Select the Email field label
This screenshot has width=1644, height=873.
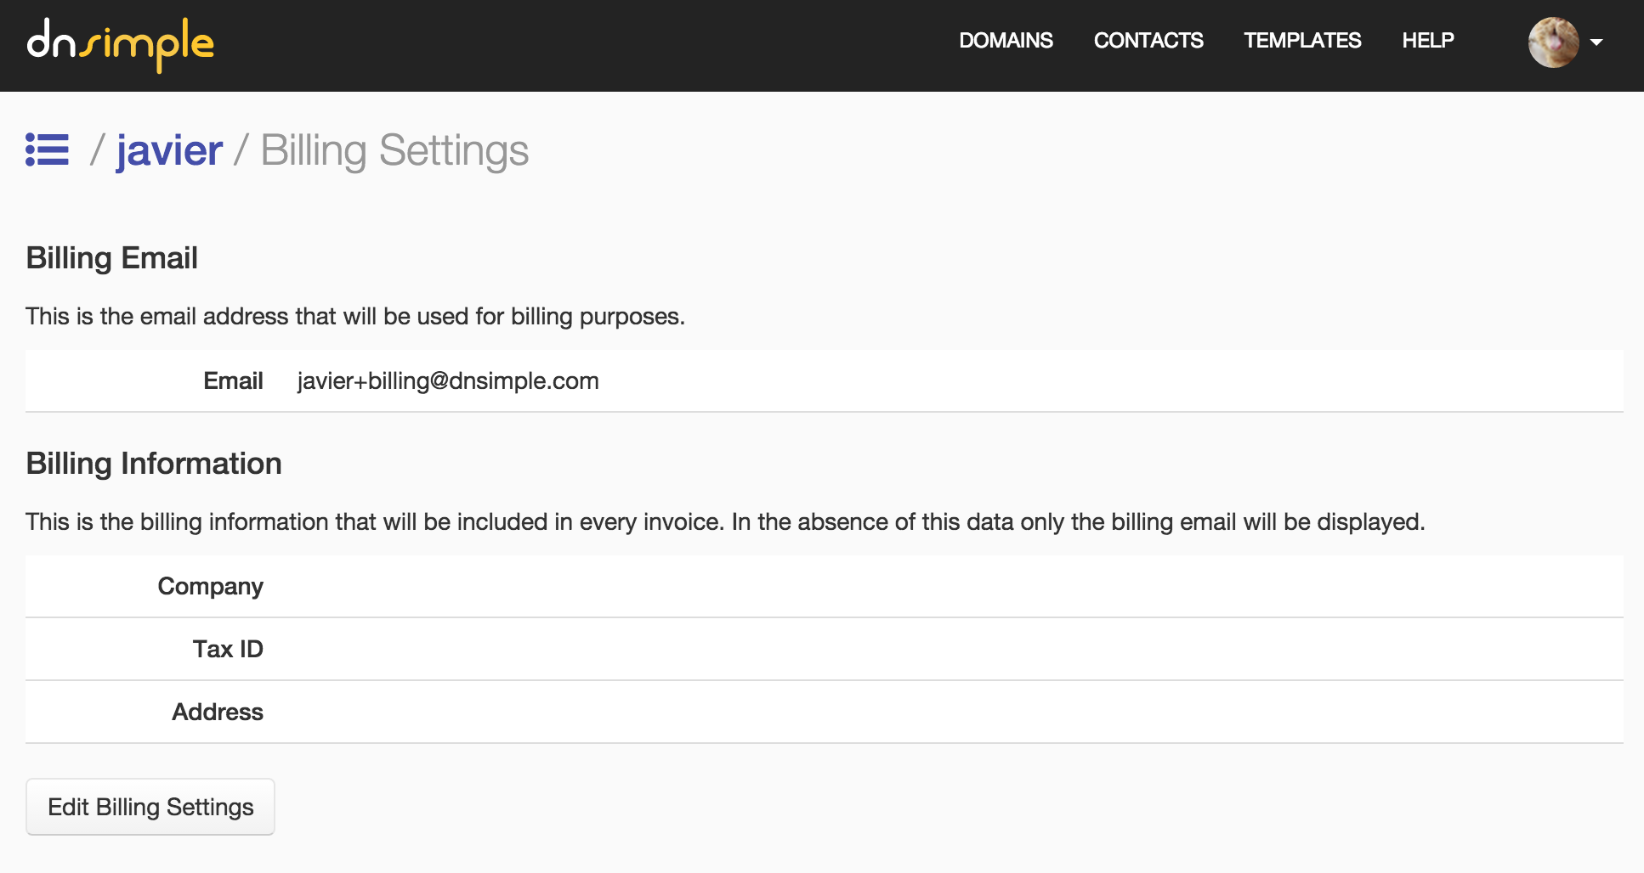[x=233, y=381]
